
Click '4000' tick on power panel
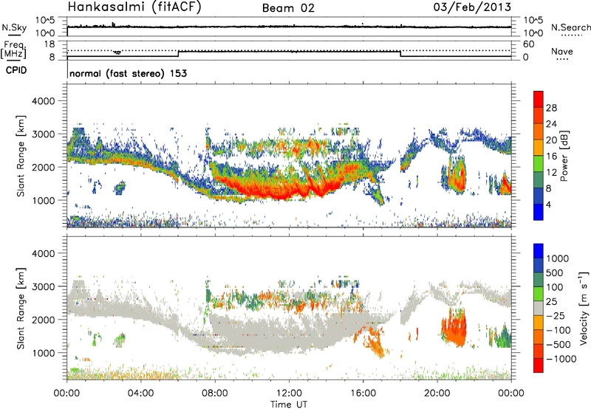pyautogui.click(x=44, y=101)
